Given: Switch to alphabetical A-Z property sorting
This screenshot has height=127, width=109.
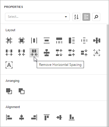Looking at the screenshot, I should click(76, 17).
